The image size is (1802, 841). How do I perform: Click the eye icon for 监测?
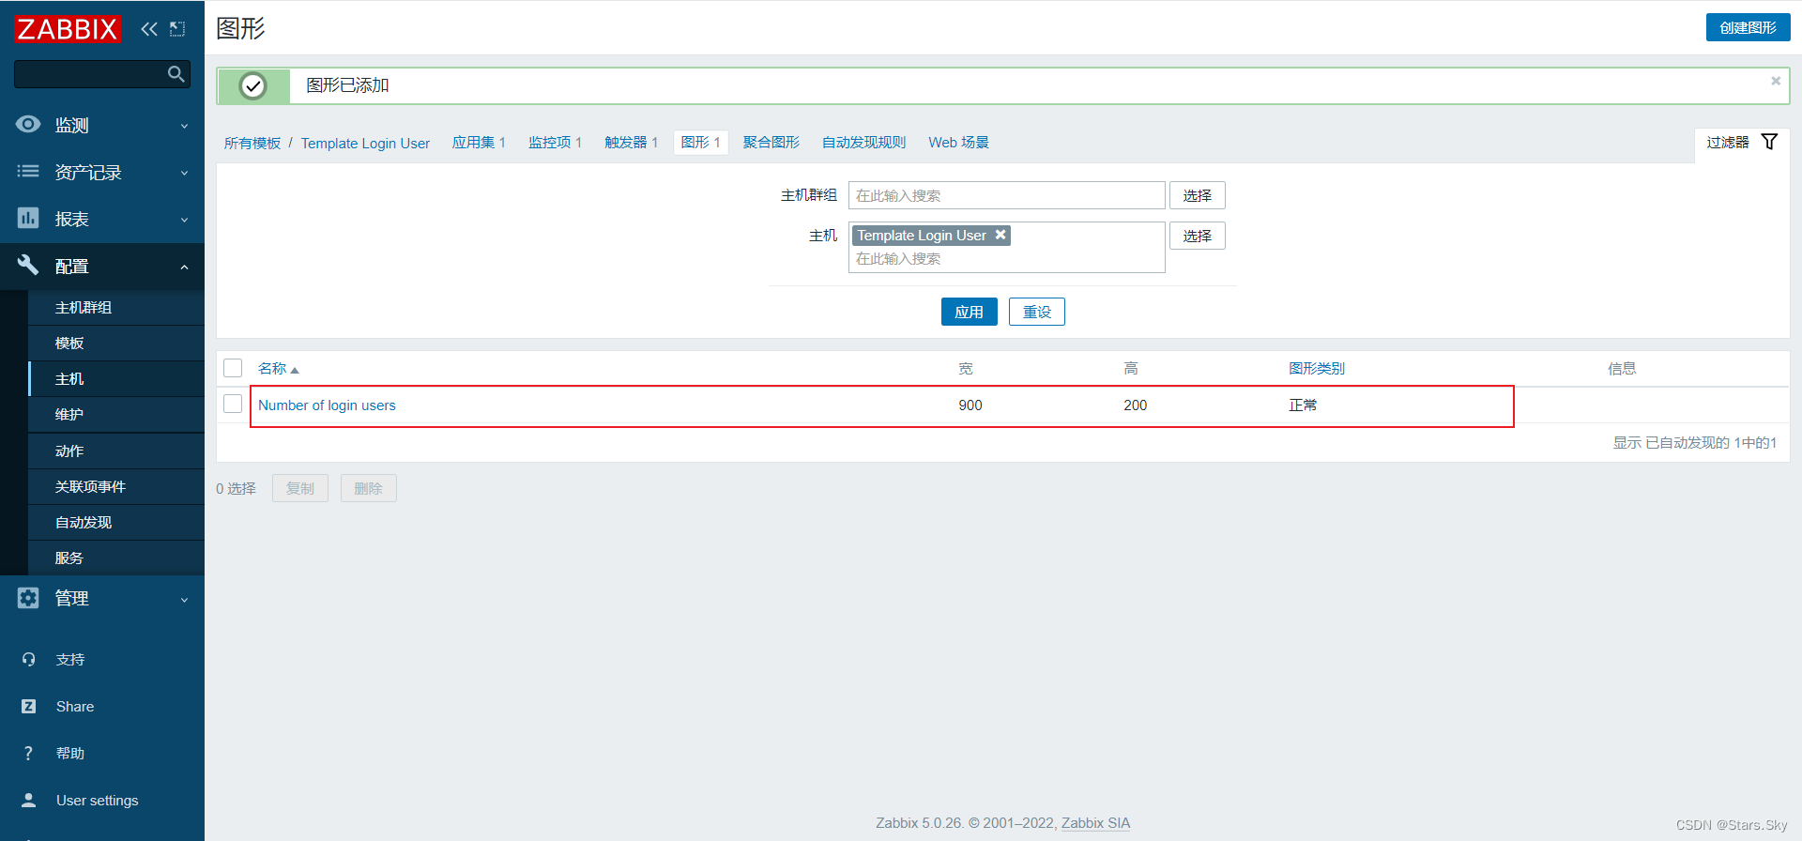coord(28,124)
